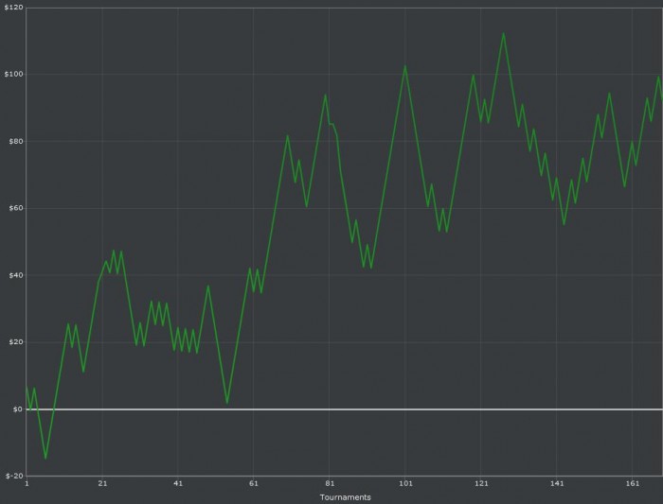Click the x-axis label 141
The width and height of the screenshot is (663, 504).
557,483
